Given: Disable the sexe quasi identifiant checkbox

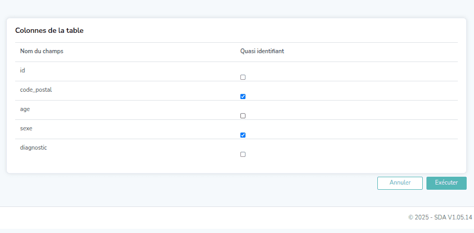Looking at the screenshot, I should pyautogui.click(x=242, y=135).
